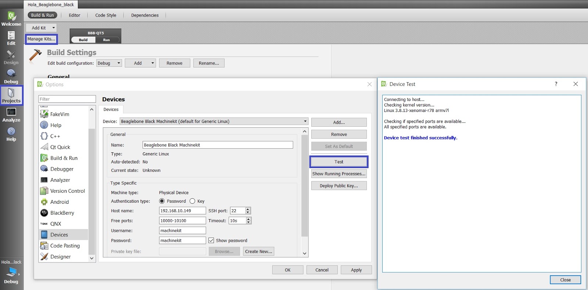Adjust the SSH port spinner arrows
Image resolution: width=588 pixels, height=290 pixels.
[x=248, y=211]
